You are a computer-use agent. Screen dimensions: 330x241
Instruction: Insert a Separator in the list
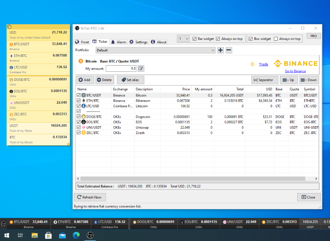click(x=265, y=80)
